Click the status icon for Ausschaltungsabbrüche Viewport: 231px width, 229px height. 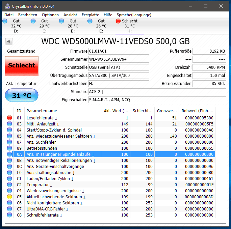(9, 172)
